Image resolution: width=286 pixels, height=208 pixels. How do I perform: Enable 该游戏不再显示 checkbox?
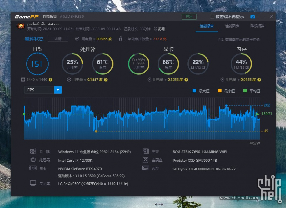coord(212,17)
